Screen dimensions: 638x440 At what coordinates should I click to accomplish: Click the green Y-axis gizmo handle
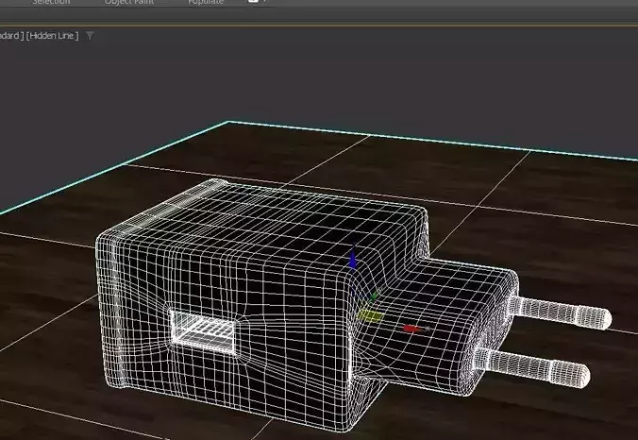click(x=373, y=296)
